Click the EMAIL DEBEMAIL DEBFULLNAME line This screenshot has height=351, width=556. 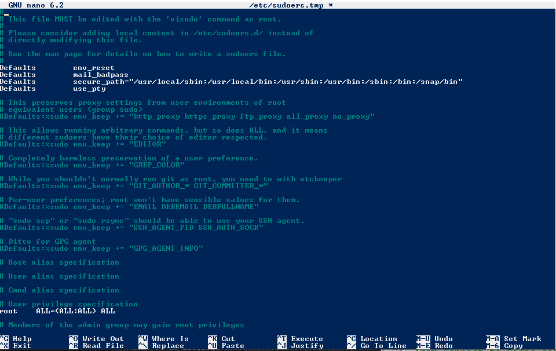click(x=129, y=207)
